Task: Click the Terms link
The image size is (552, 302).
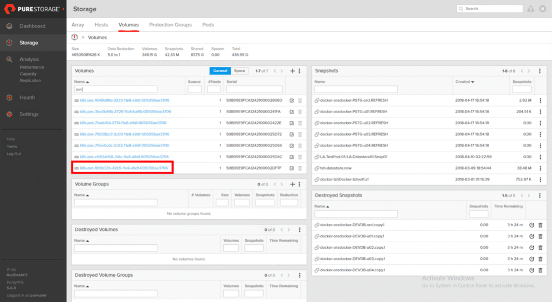Action: coord(12,146)
